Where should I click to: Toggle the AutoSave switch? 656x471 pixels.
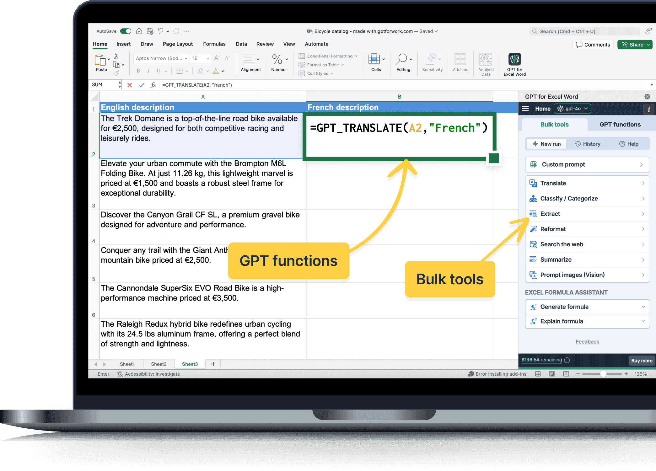point(126,31)
